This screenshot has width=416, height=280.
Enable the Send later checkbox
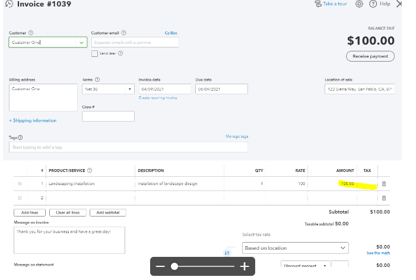94,53
